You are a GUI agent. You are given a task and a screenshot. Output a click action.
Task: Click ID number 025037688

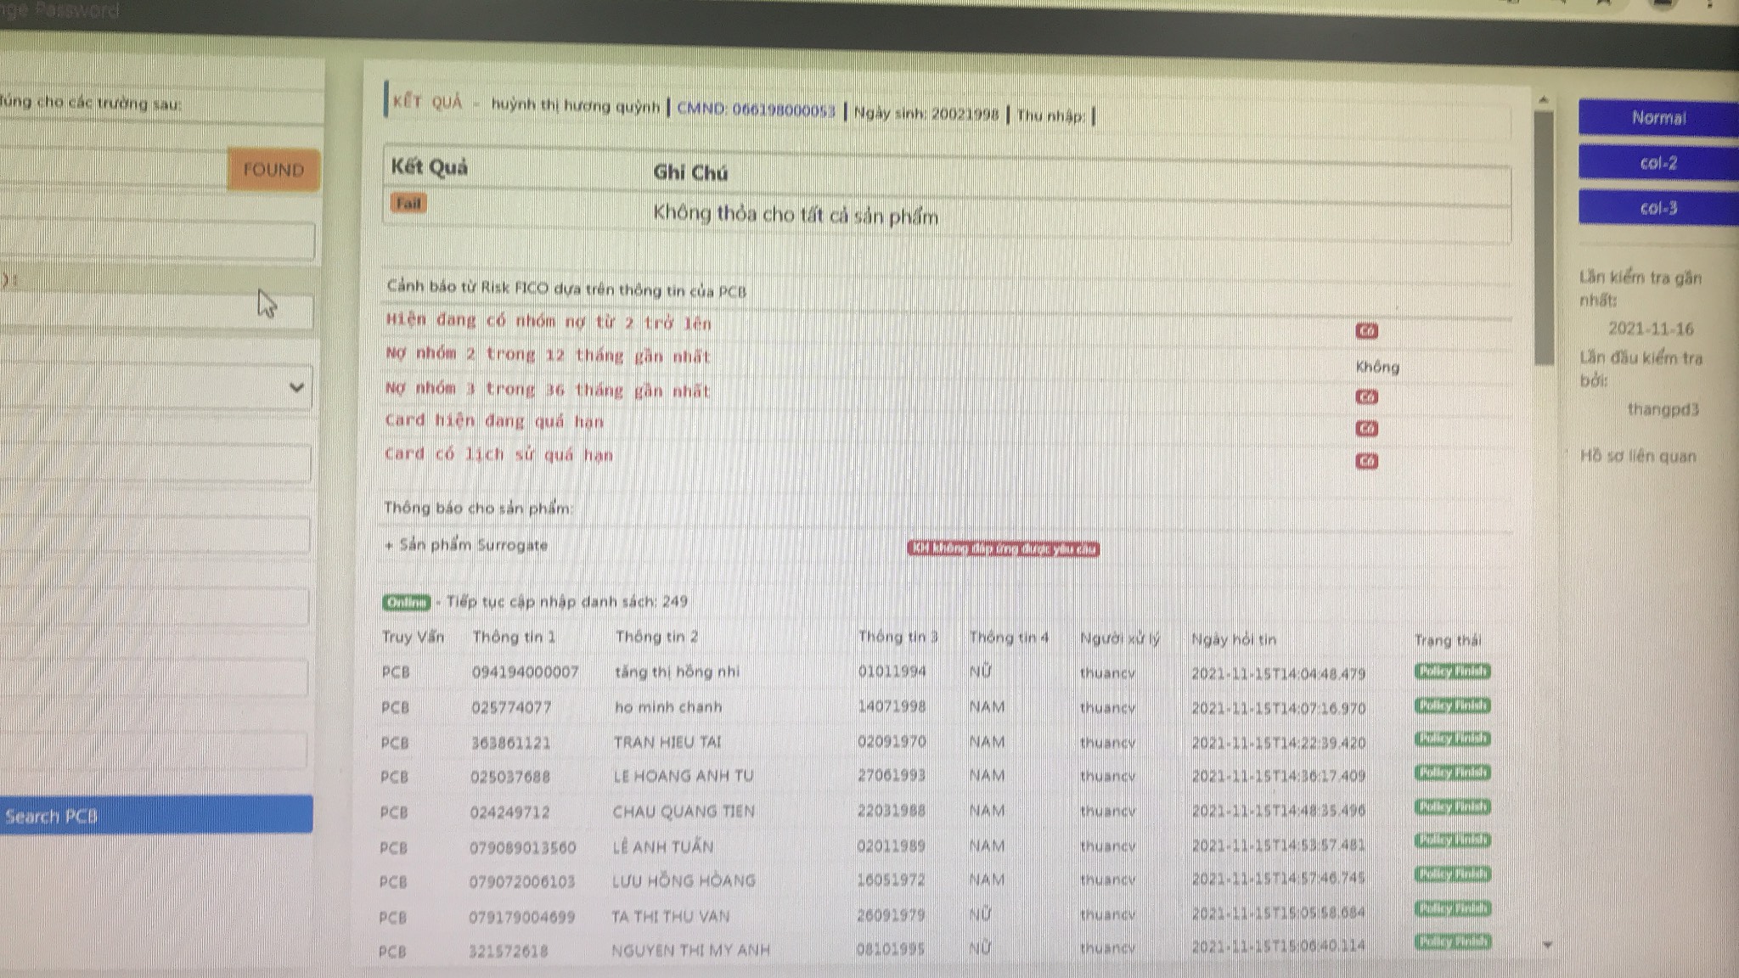(510, 777)
